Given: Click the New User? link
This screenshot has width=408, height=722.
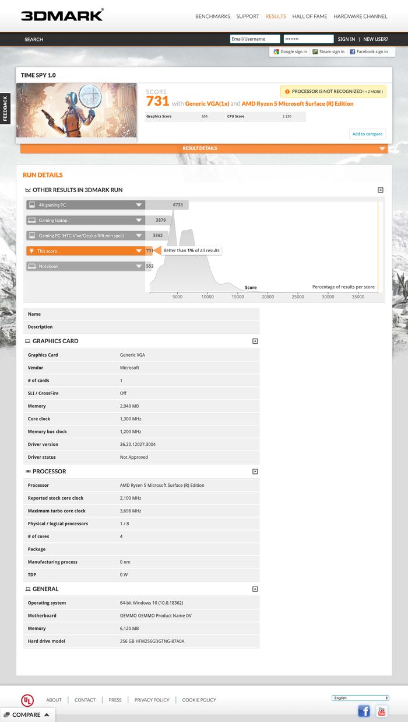Looking at the screenshot, I should click(x=375, y=40).
